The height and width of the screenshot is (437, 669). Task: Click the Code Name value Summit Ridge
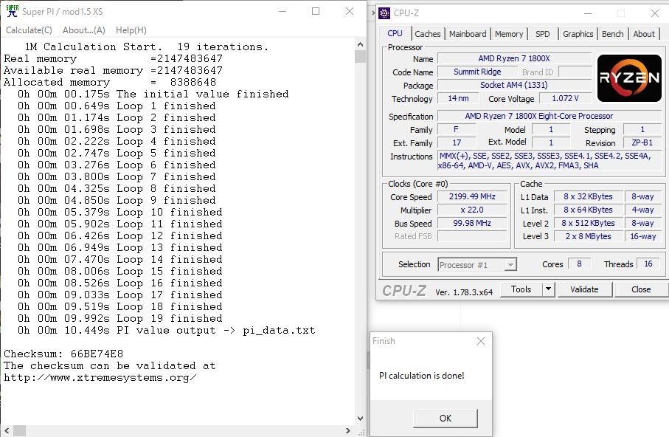tap(477, 72)
